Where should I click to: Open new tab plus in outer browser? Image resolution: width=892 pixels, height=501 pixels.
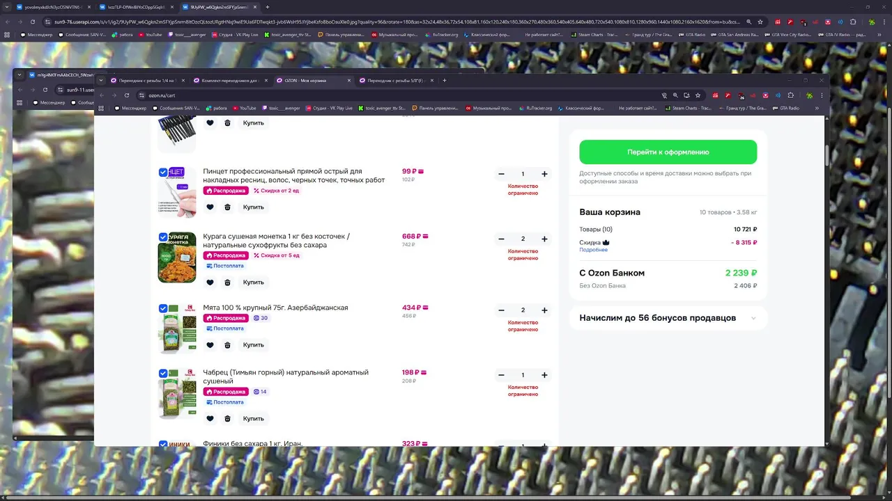(268, 7)
